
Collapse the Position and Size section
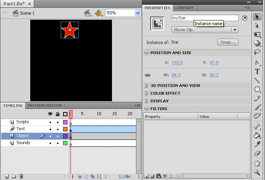146,53
